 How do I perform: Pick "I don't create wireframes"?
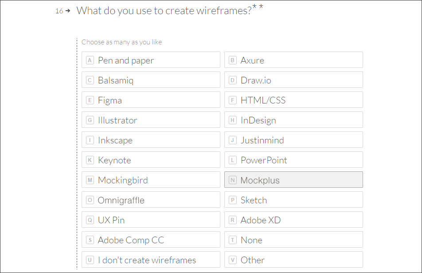(x=151, y=260)
